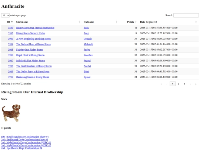Open ID link 3902
Image resolution: width=200 pixels, height=150 pixels.
(11, 33)
